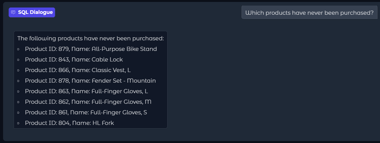This screenshot has width=380, height=143.
Task: Click the Full-Finger Gloves, L entry
Action: point(86,91)
